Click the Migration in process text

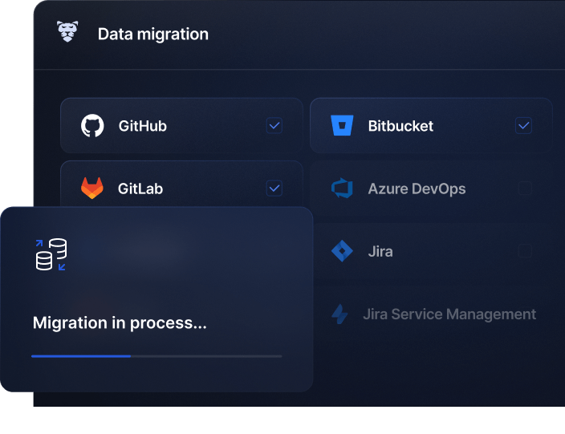tap(120, 323)
